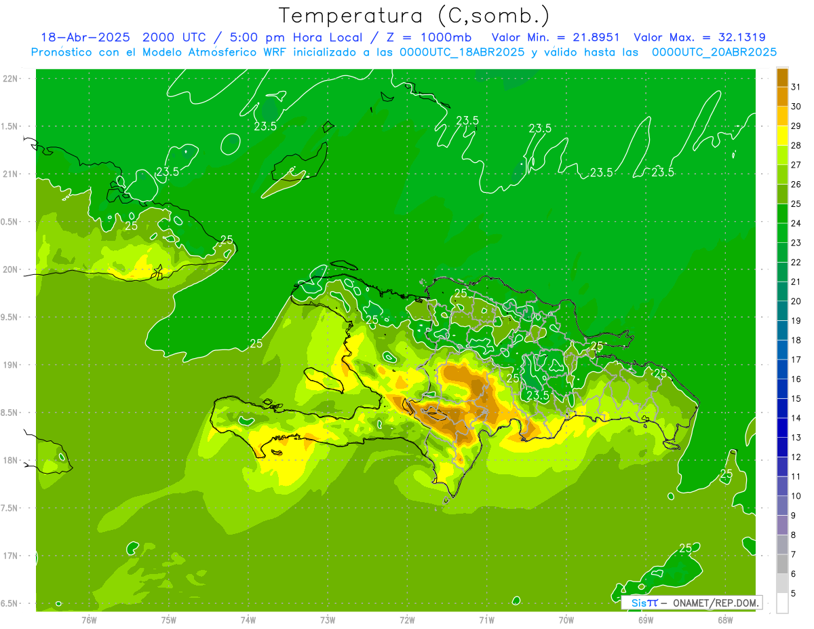Pick legend swatch between 22 and 23
Viewport: 814px width, 629px height.
[782, 252]
